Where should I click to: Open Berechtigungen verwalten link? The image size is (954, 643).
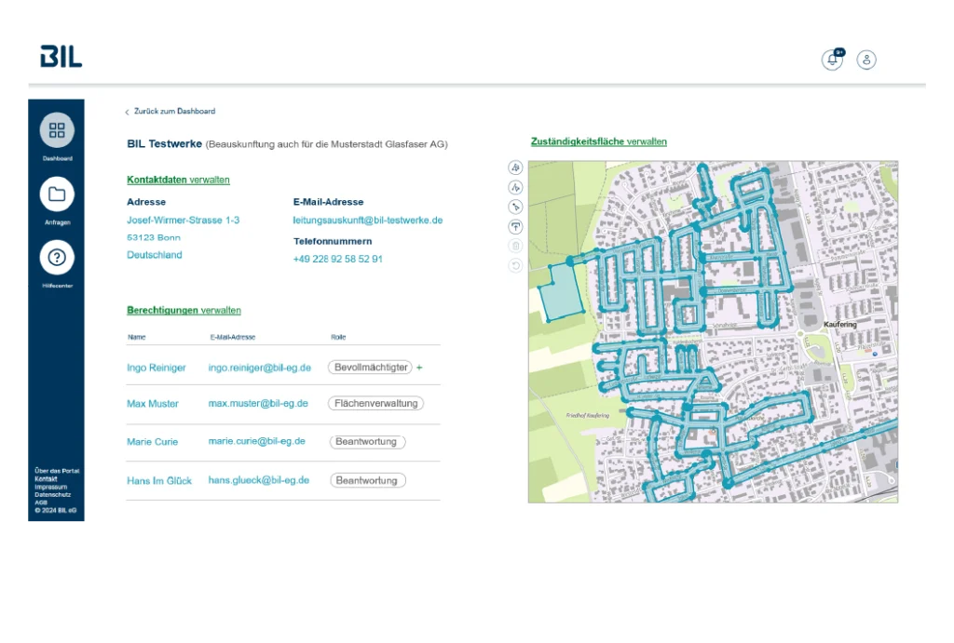click(184, 310)
